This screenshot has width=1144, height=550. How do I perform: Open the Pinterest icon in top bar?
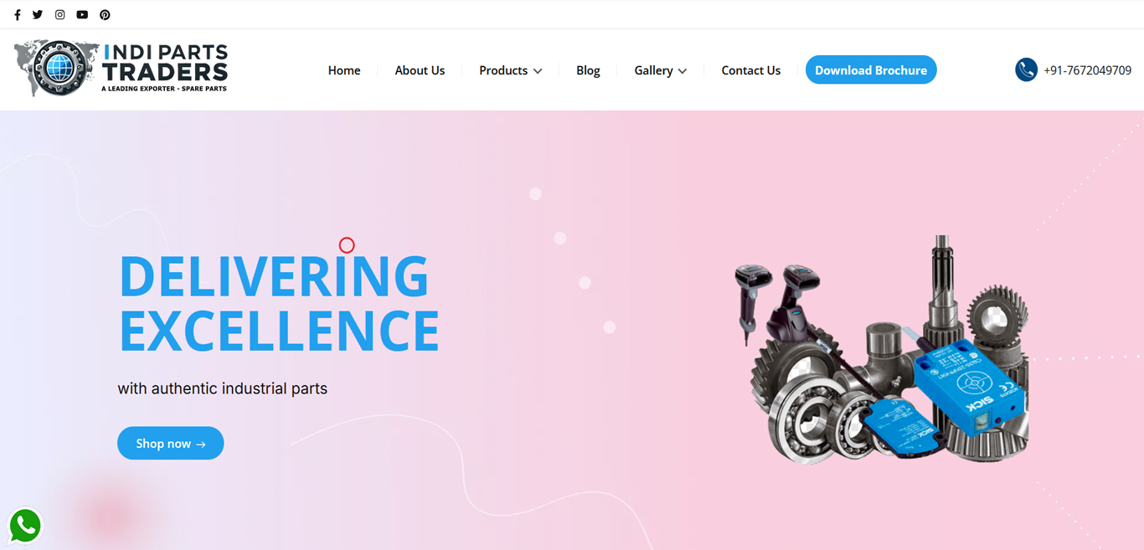click(105, 14)
